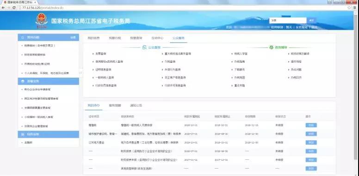Click 申报 button for 增值税 row

coord(311,125)
